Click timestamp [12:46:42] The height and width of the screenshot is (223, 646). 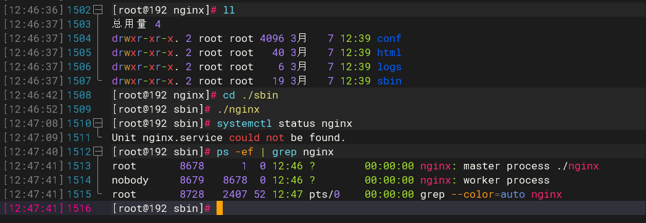34,95
